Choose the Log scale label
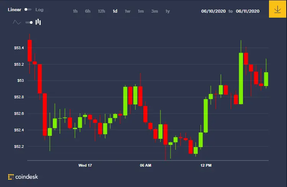This screenshot has width=287, height=187. (39, 10)
